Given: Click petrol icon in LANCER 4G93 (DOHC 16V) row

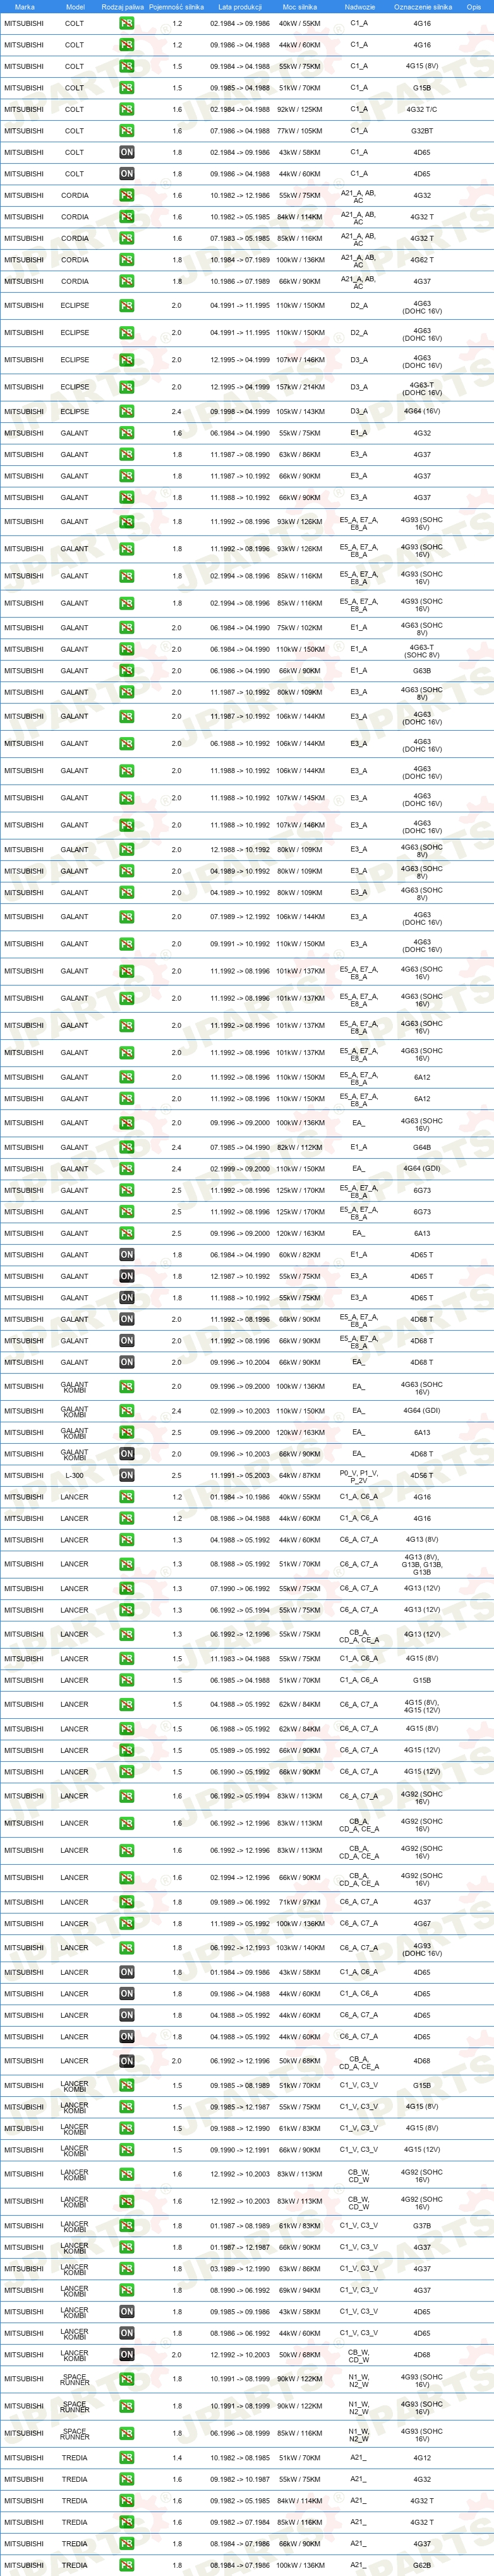Looking at the screenshot, I should click(126, 1948).
